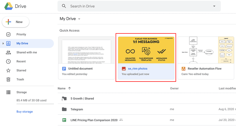The image size is (236, 127).
Task: Open the Starred view
Action: [x=21, y=70]
